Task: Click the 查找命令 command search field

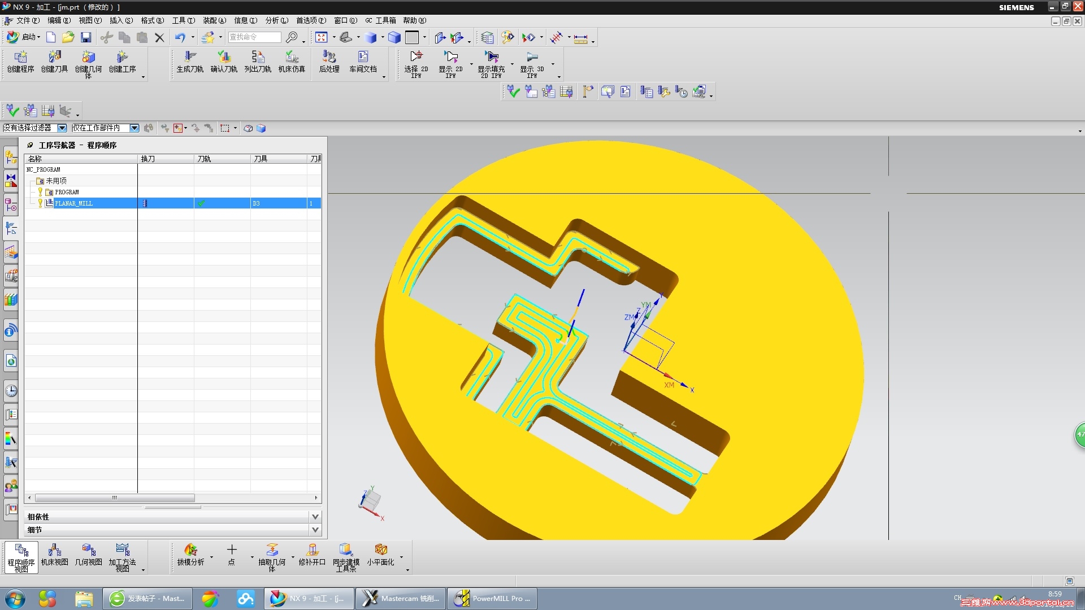Action: (254, 37)
